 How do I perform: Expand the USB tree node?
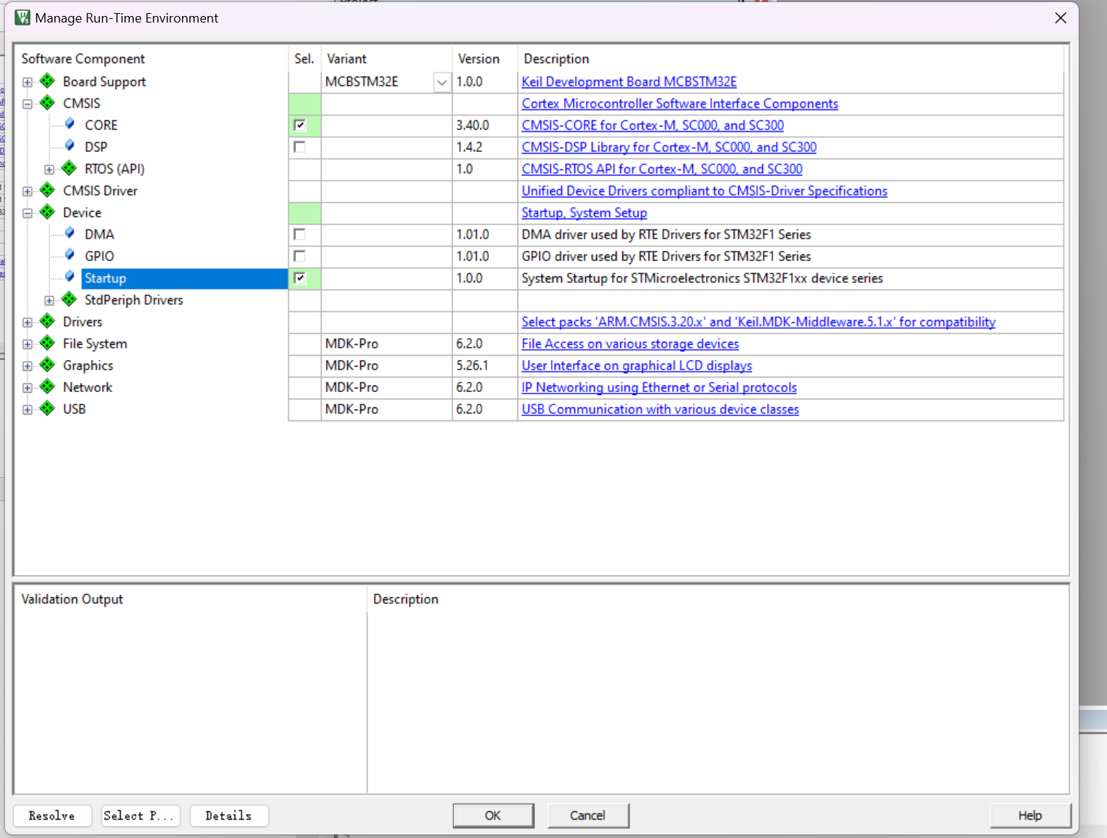click(28, 410)
